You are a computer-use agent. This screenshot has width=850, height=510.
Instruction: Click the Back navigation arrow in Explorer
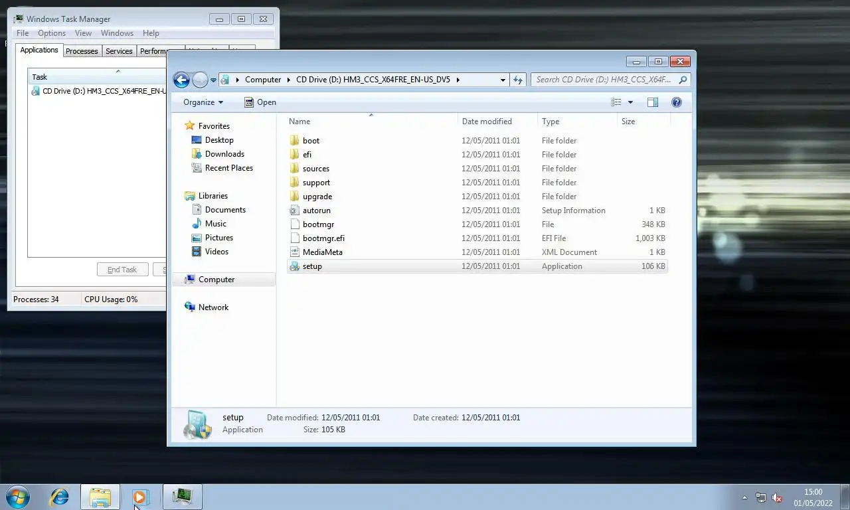[x=181, y=80]
